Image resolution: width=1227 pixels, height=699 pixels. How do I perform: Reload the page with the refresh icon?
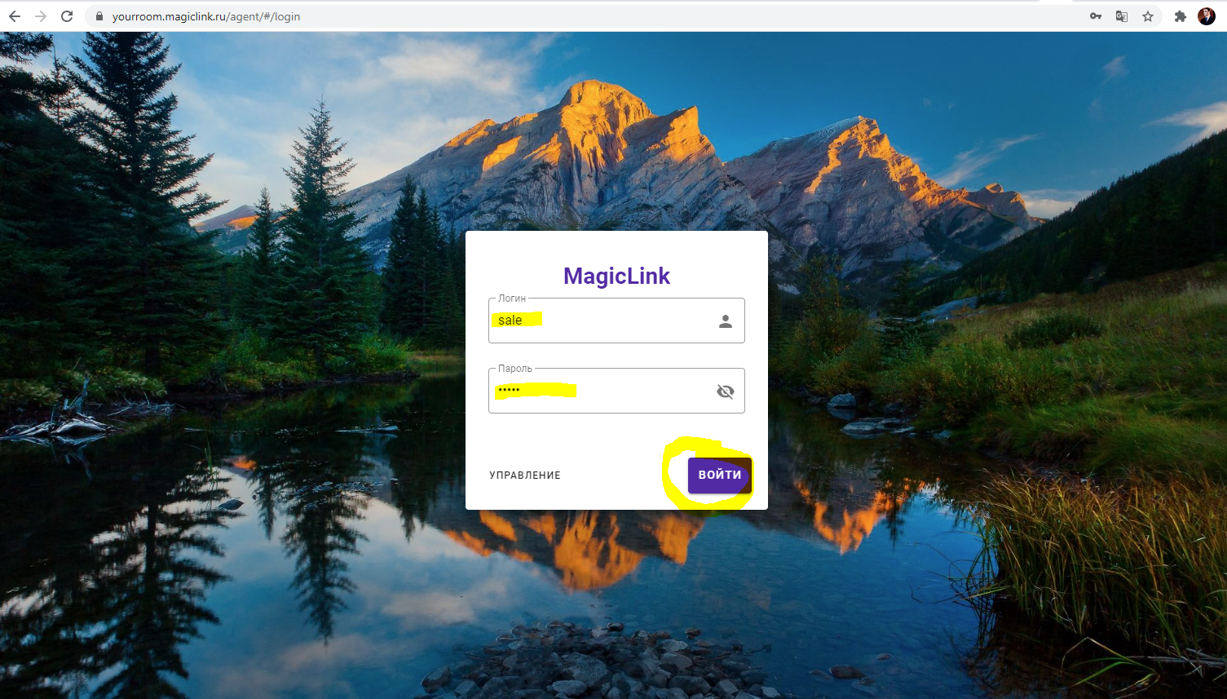[67, 16]
